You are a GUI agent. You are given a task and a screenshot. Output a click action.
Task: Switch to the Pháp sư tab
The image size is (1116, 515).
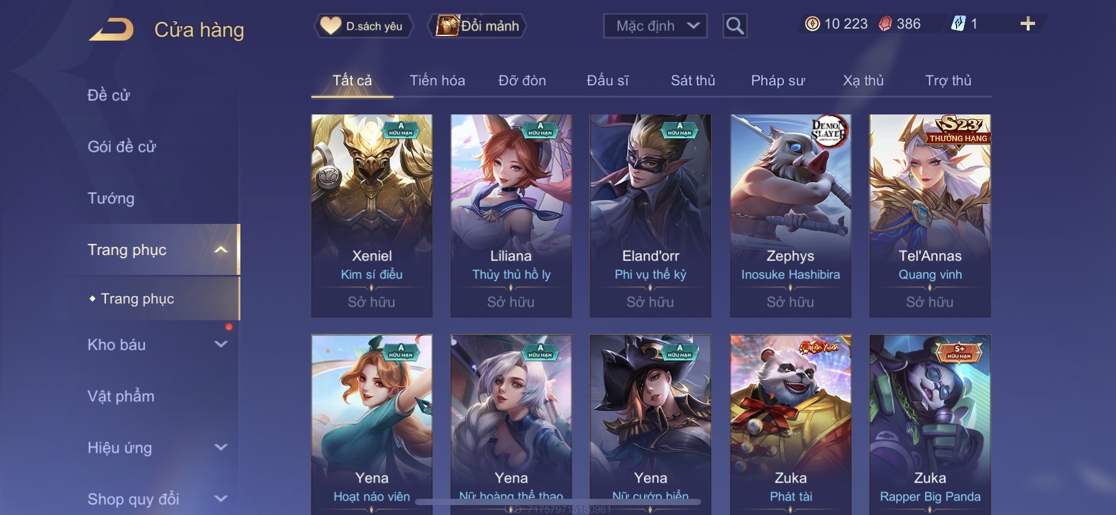[778, 80]
